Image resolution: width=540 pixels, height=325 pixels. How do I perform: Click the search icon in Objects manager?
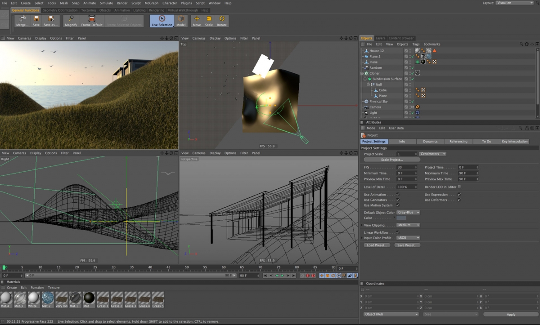(522, 44)
